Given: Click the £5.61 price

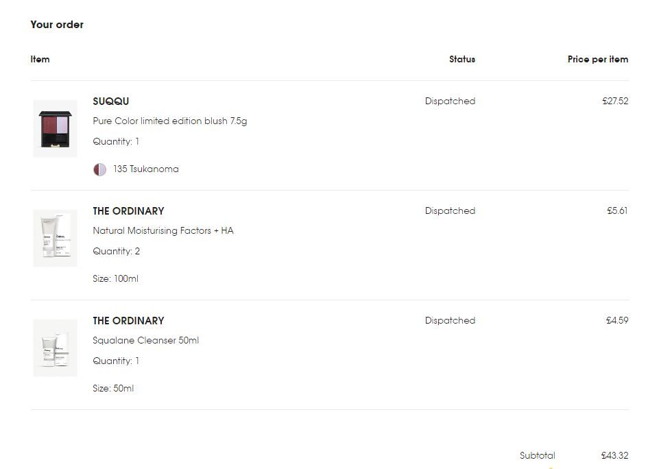Looking at the screenshot, I should 617,211.
